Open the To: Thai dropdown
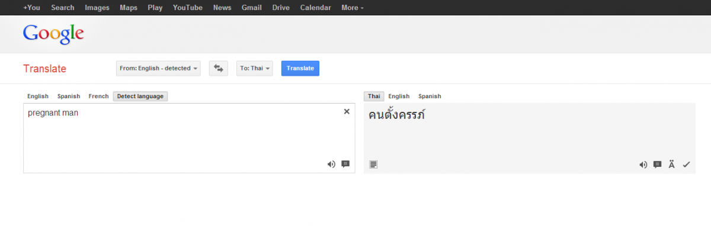Viewport: 711px width, 226px height. 254,69
